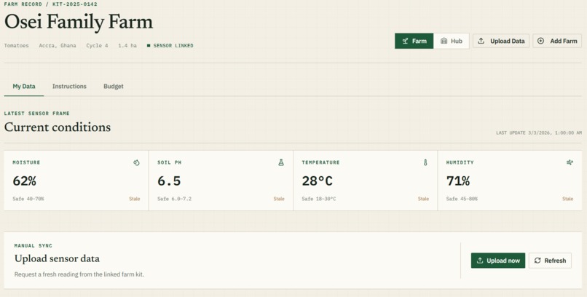Click the Tomatoes crop label
Screen dimensions: 587x297
click(x=17, y=46)
